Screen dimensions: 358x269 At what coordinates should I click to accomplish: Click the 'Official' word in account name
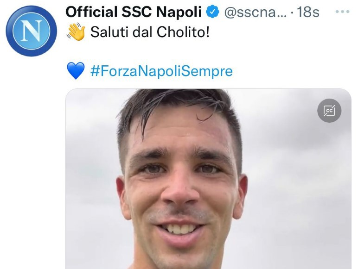coord(91,12)
